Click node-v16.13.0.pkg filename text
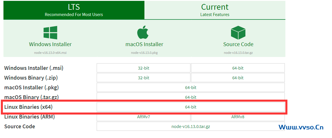The image size is (332, 138). pyautogui.click(x=144, y=53)
